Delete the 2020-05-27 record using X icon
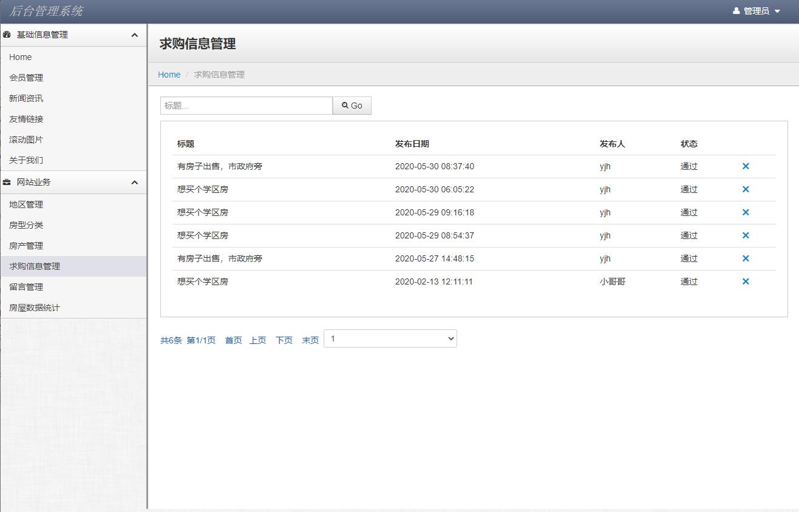The image size is (799, 512). [x=746, y=258]
